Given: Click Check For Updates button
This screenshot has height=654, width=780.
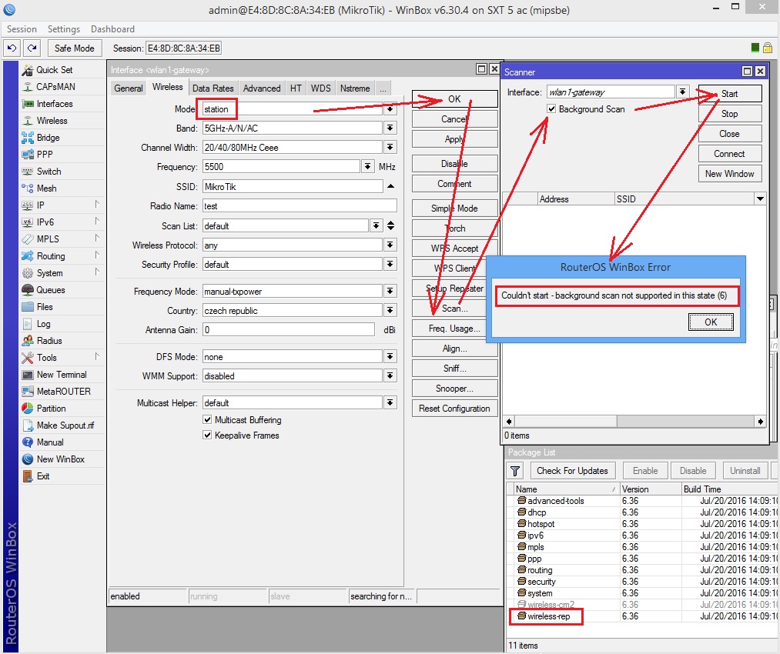Looking at the screenshot, I should point(572,471).
